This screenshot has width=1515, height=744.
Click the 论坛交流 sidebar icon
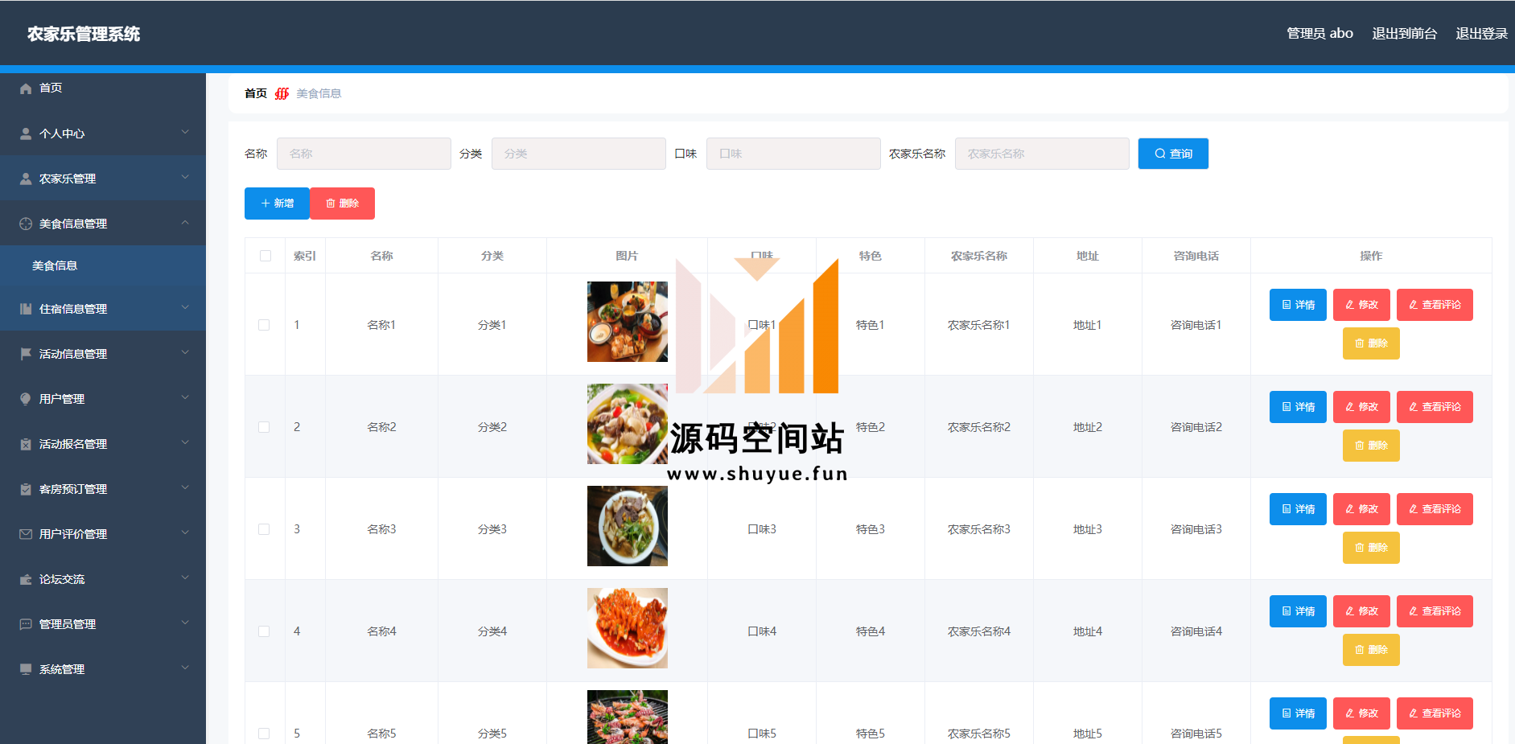point(26,579)
